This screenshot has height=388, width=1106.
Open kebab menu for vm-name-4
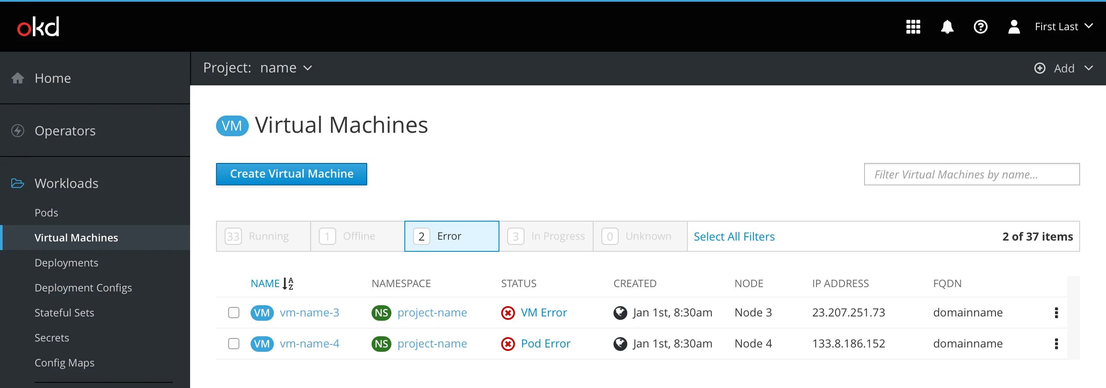click(1056, 344)
